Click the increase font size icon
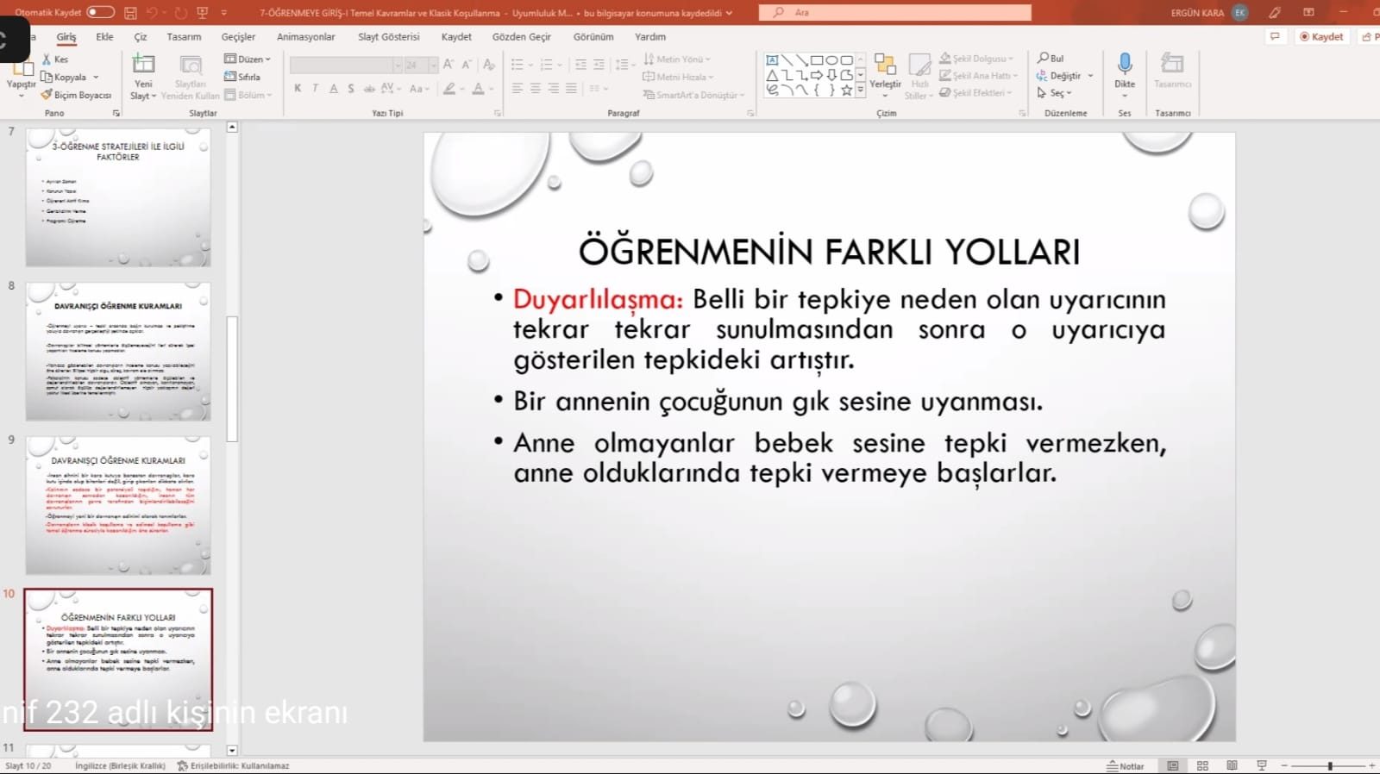The image size is (1380, 774). pos(448,65)
